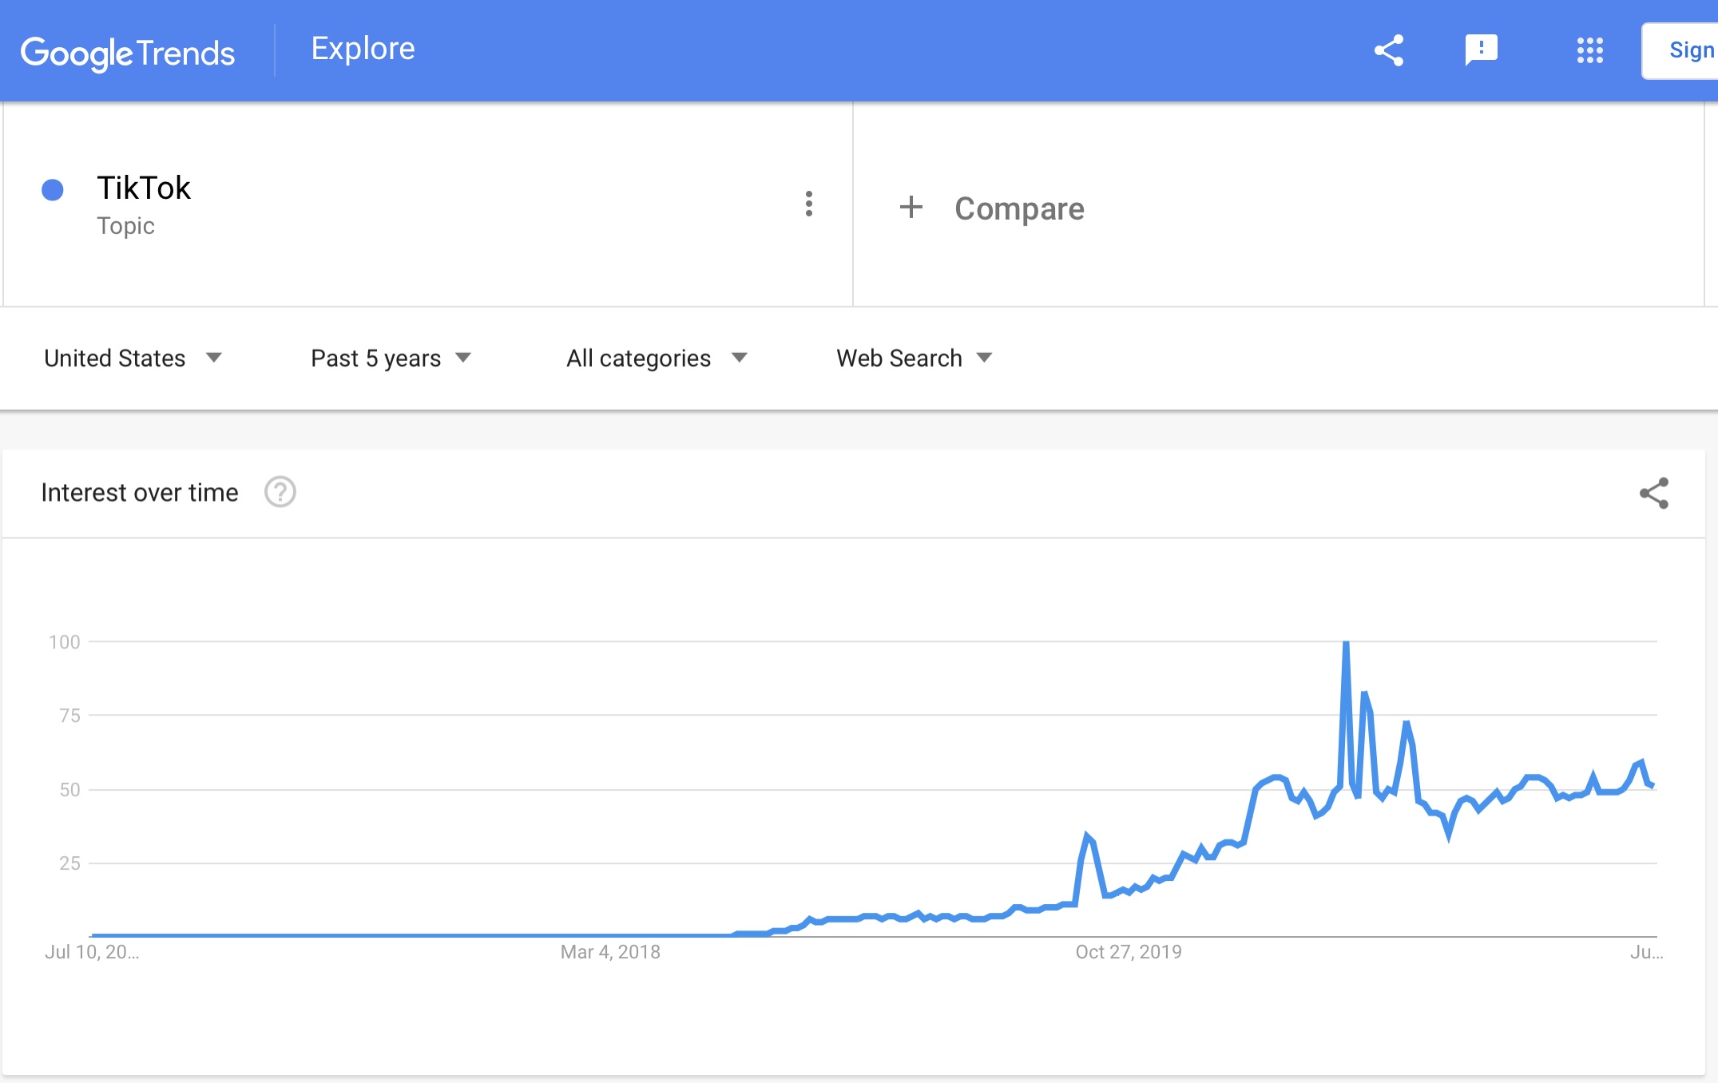The height and width of the screenshot is (1083, 1718).
Task: Open the Past 5 years dropdown
Action: tap(391, 358)
